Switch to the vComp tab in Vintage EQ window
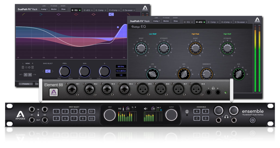The height and width of the screenshot is (148, 280). (226, 22)
